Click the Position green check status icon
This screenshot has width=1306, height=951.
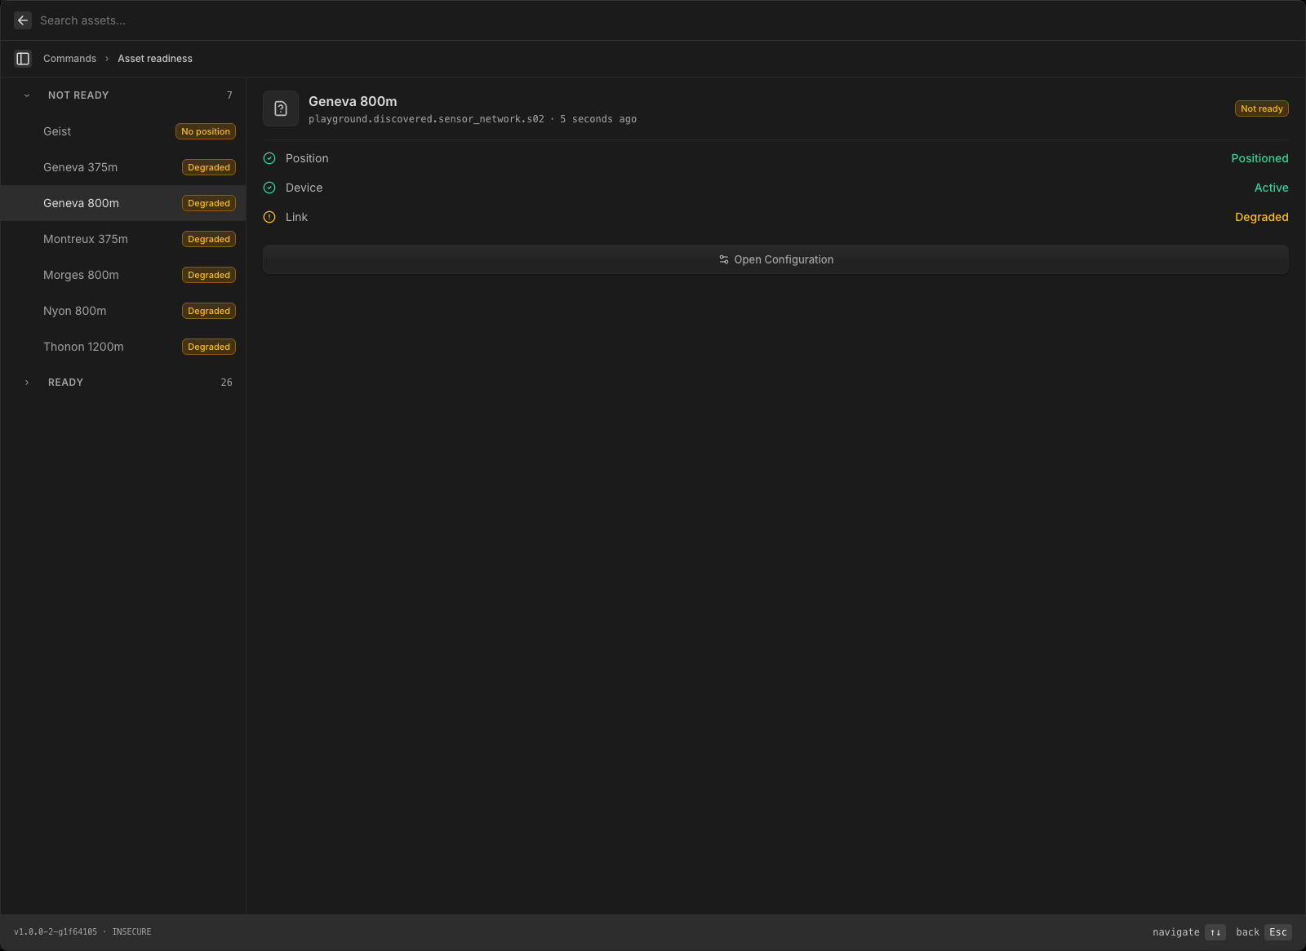(x=269, y=158)
